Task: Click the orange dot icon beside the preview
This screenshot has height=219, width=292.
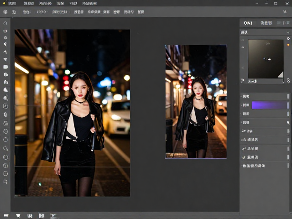Action: [x=288, y=45]
